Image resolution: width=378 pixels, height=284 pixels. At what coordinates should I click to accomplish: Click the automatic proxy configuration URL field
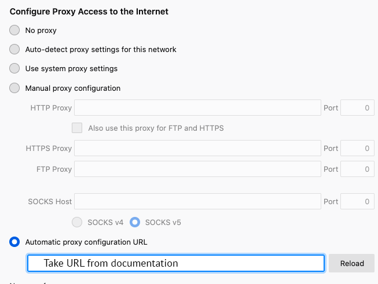[175, 263]
